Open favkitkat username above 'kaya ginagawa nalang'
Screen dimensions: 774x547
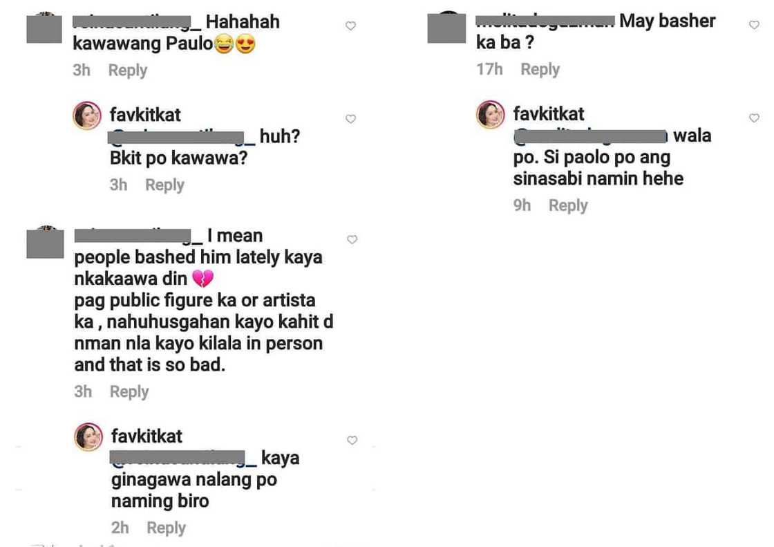(147, 436)
